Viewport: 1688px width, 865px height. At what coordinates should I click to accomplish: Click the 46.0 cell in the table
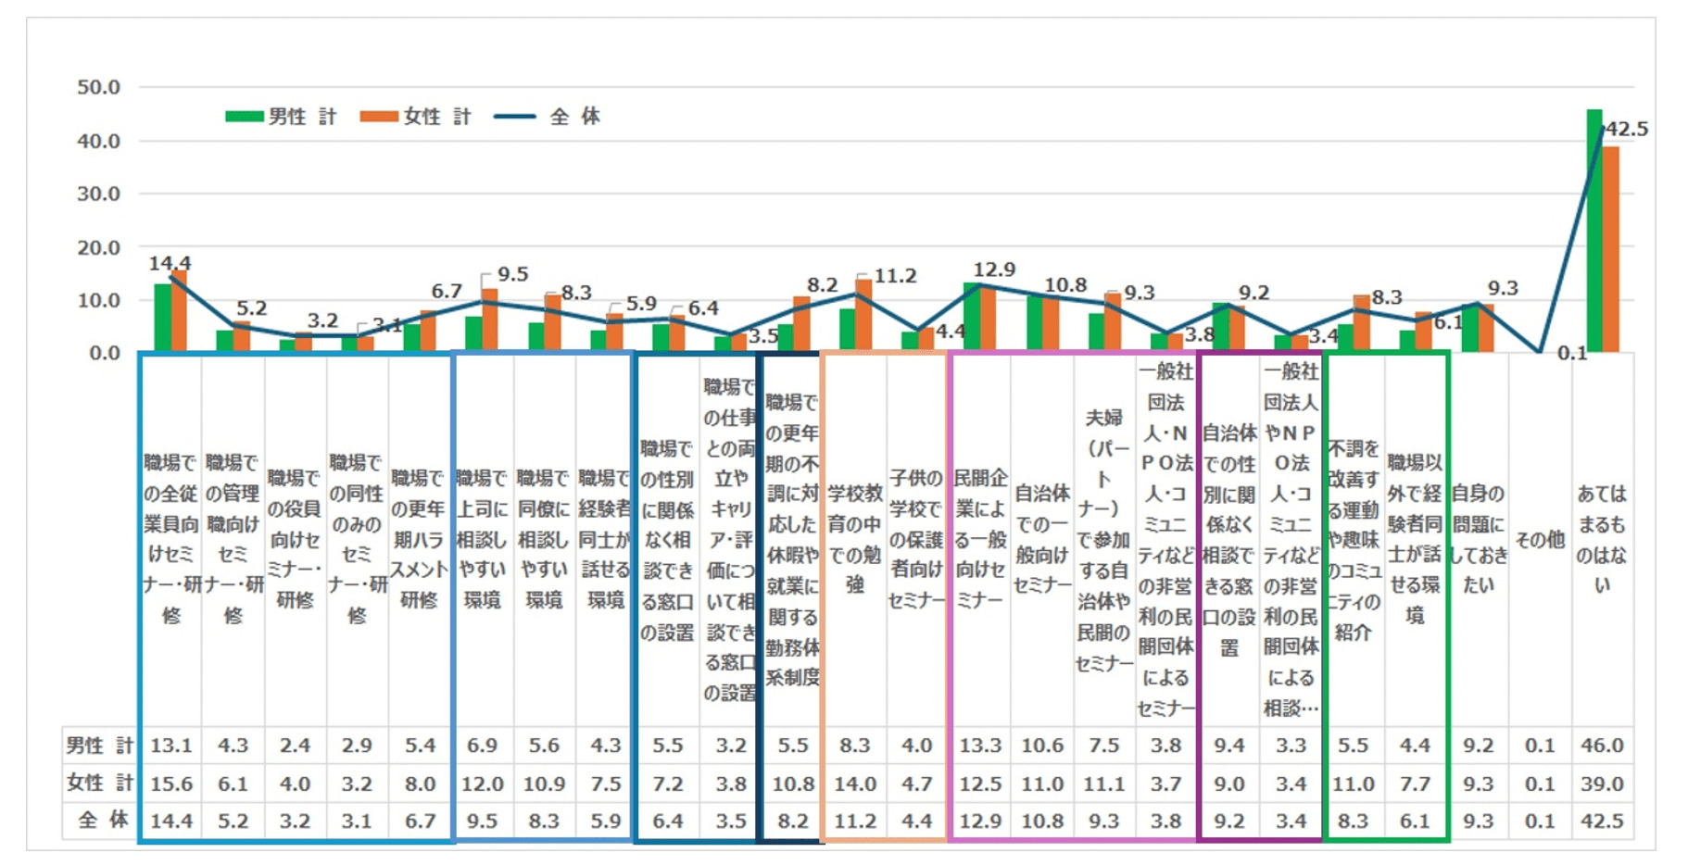[1602, 746]
